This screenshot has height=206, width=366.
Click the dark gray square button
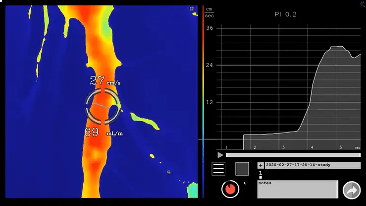tap(242, 169)
